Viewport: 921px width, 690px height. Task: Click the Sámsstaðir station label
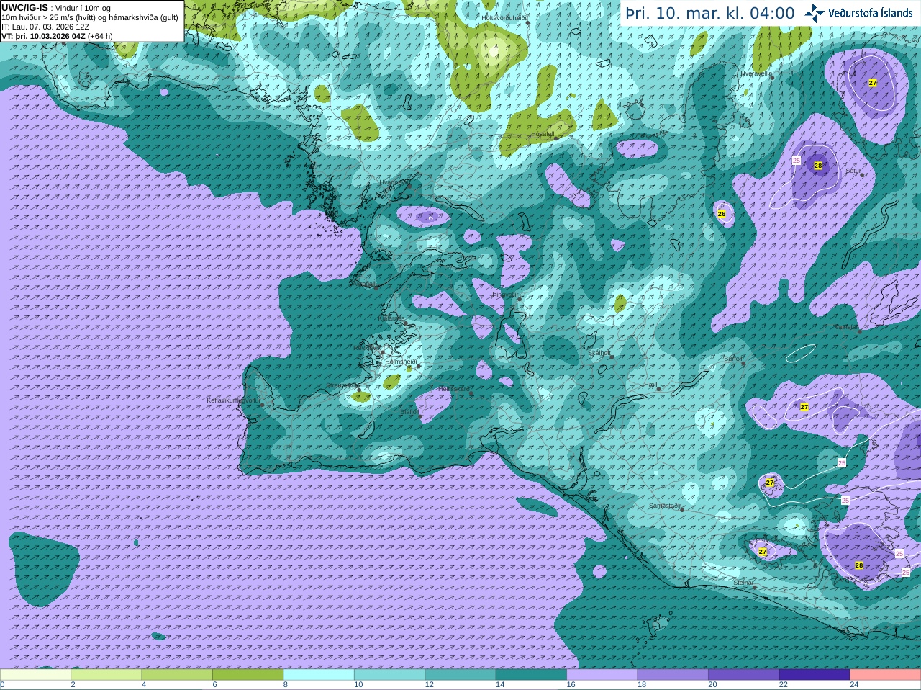665,506
